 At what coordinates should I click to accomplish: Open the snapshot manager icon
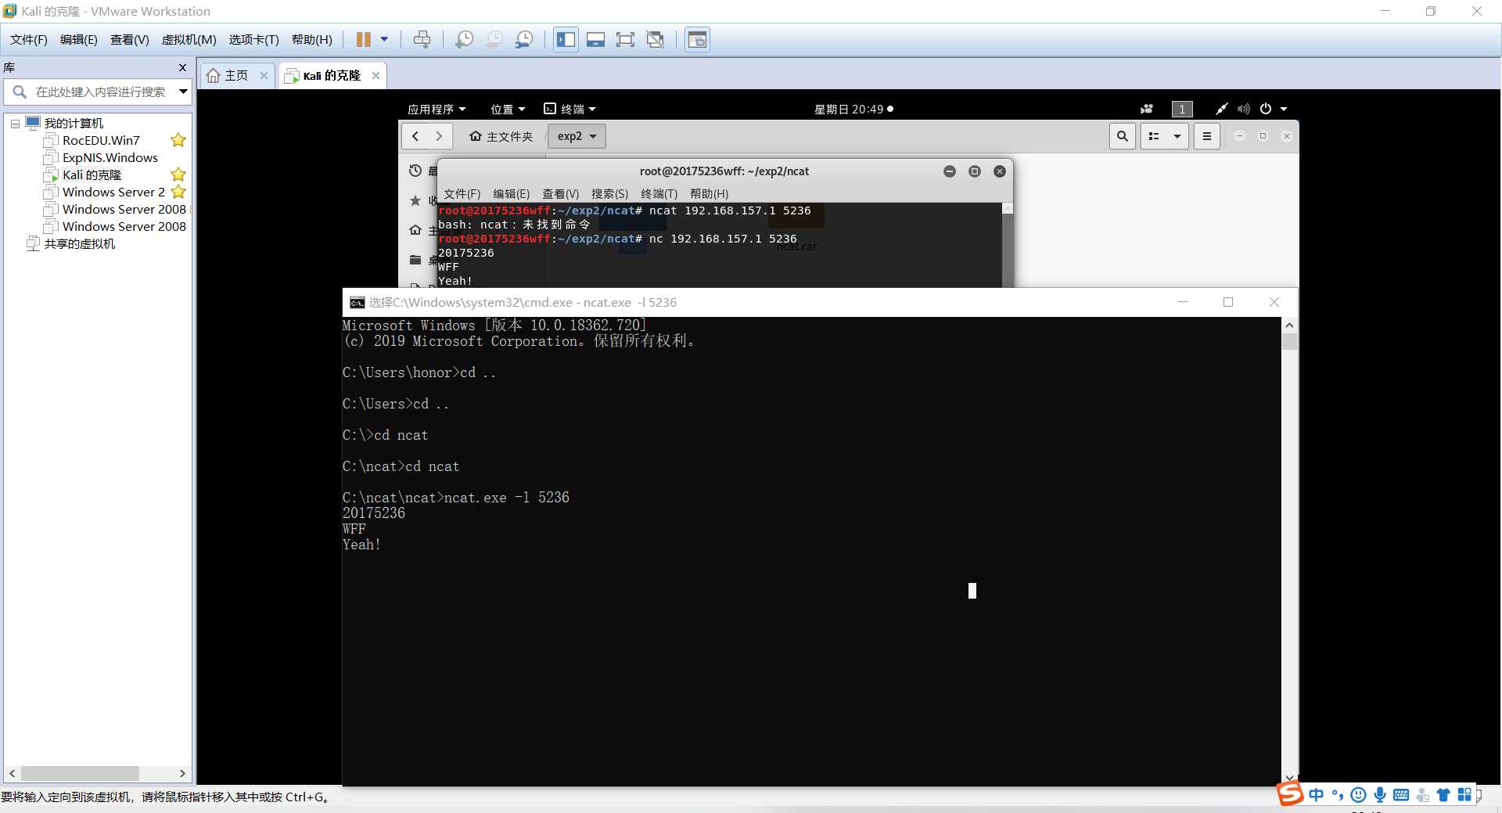524,39
